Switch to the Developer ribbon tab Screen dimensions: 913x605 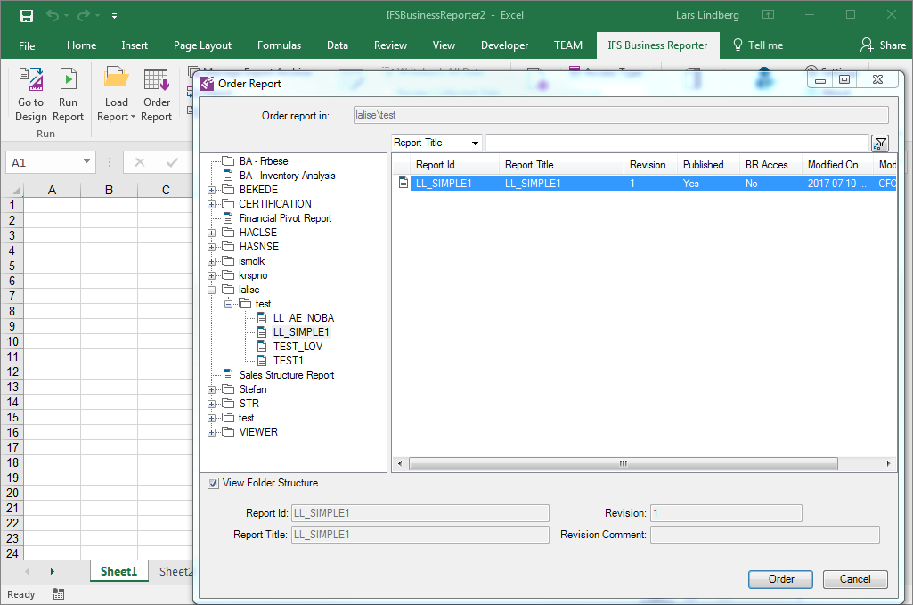click(x=504, y=45)
